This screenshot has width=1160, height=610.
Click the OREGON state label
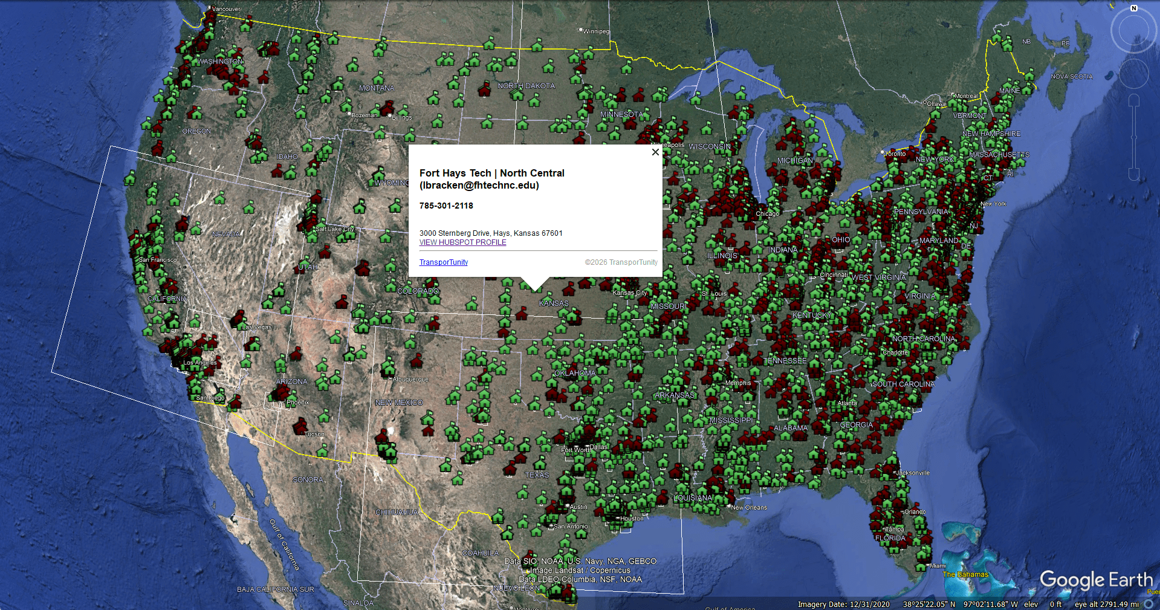tap(196, 131)
